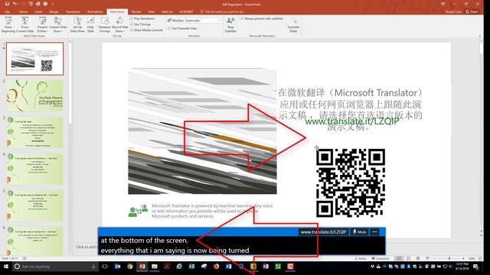Screen dimensions: 490x275
Task: Open the Review tab
Action: click(x=136, y=11)
